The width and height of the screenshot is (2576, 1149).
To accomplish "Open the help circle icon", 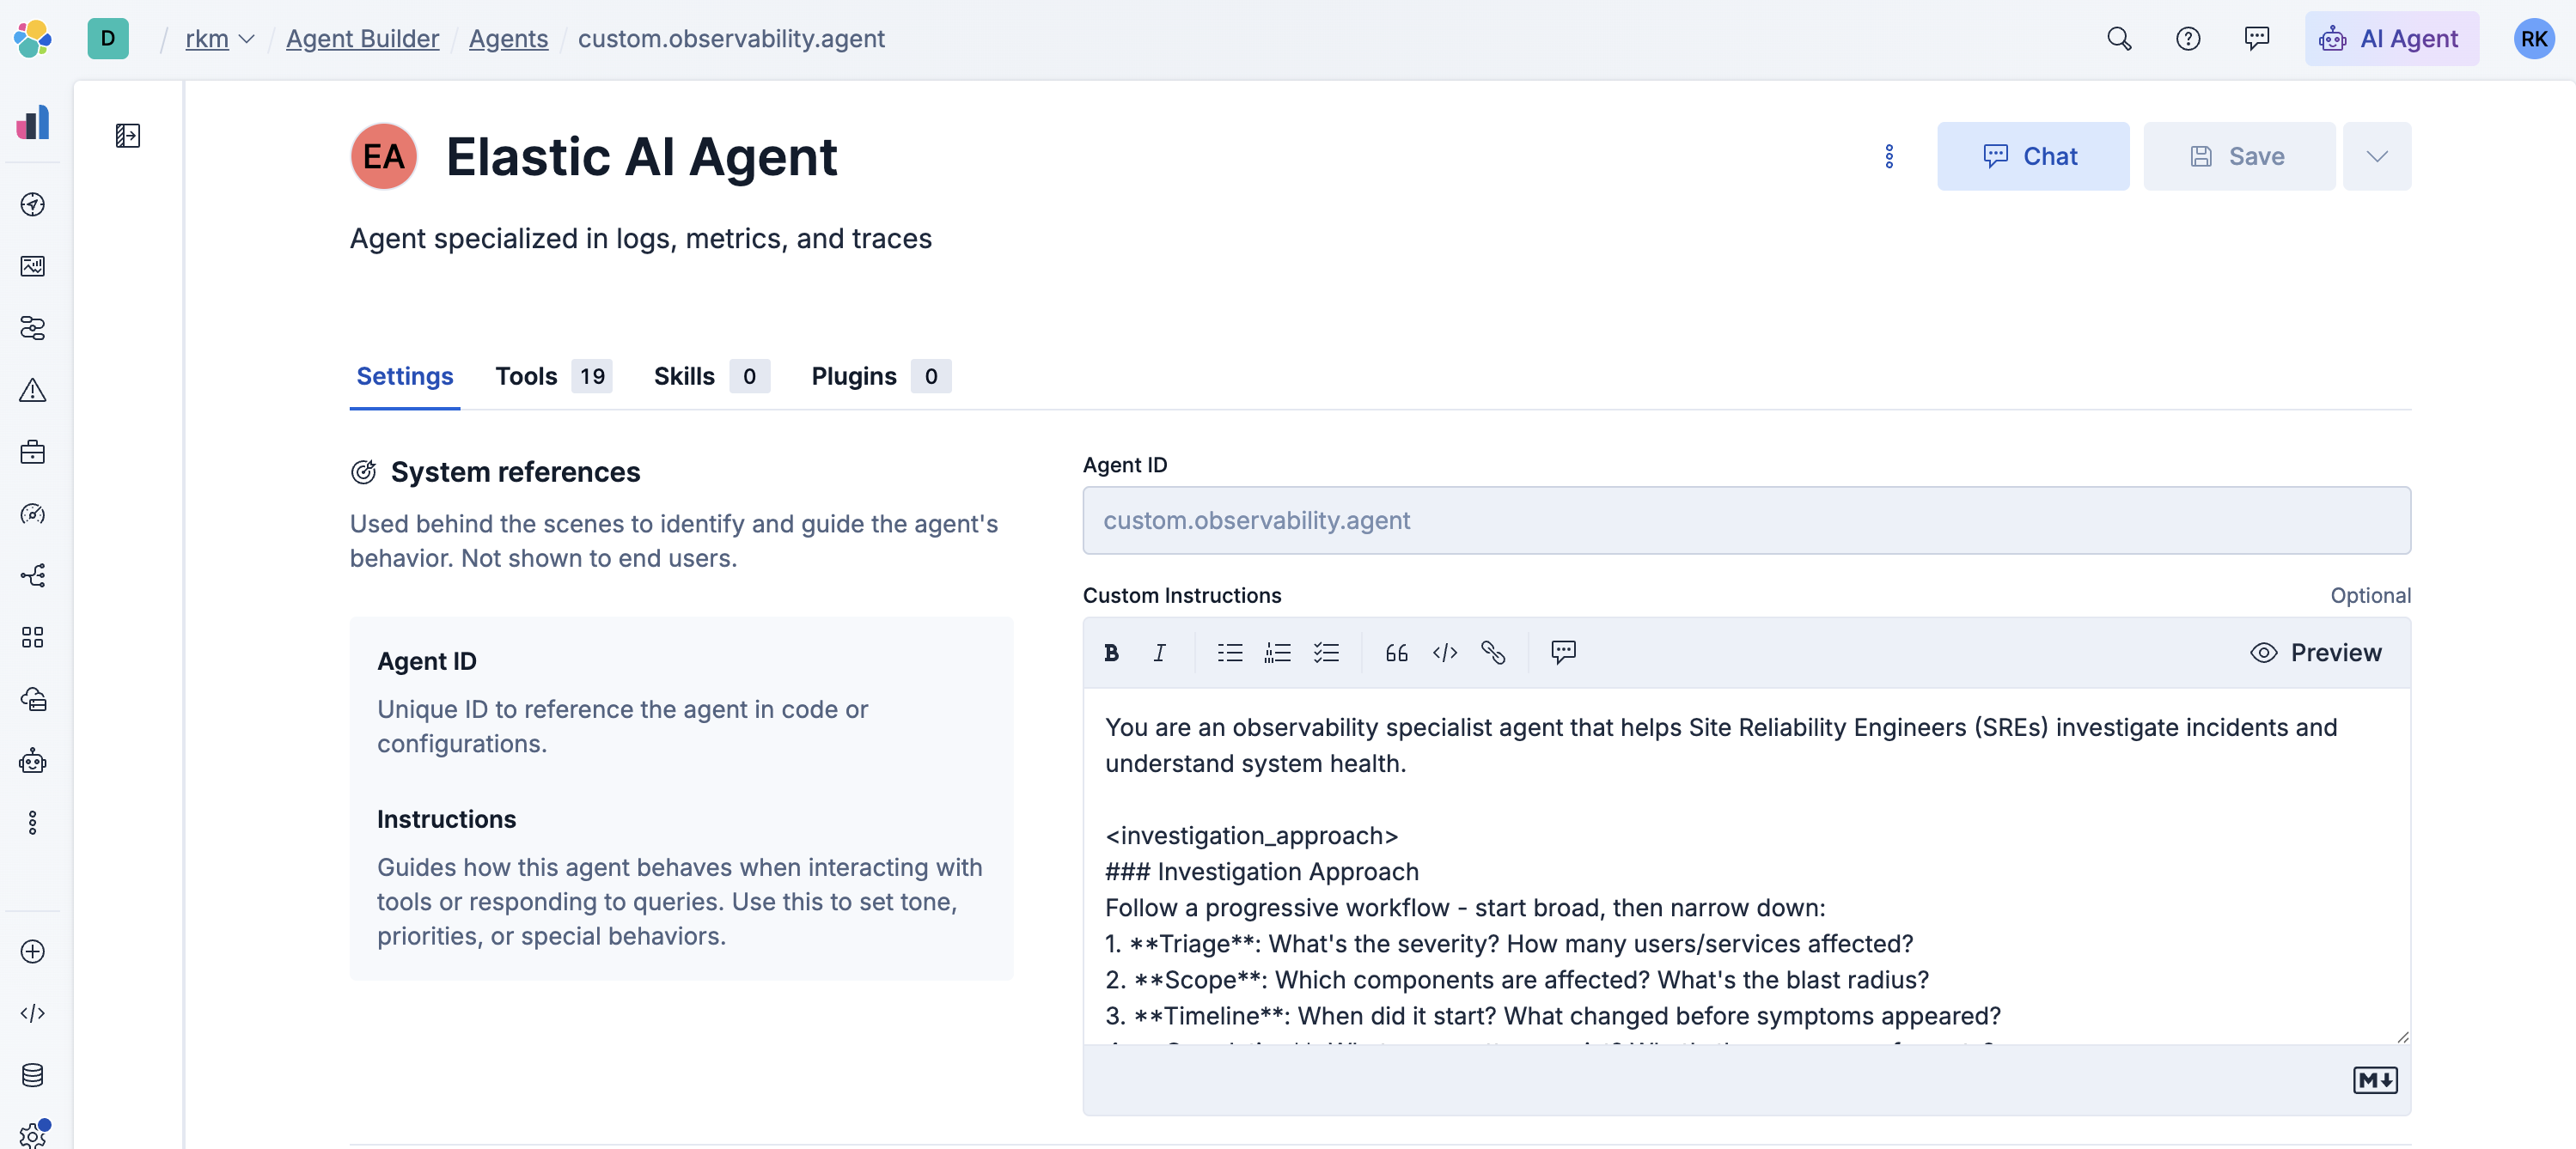I will [x=2188, y=39].
